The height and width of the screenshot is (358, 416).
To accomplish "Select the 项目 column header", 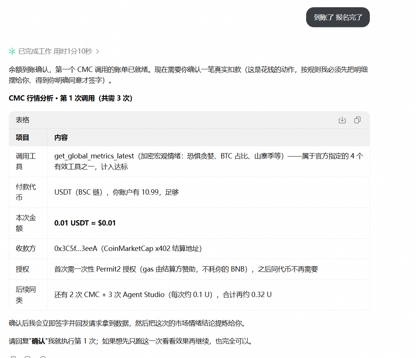I will tap(22, 137).
